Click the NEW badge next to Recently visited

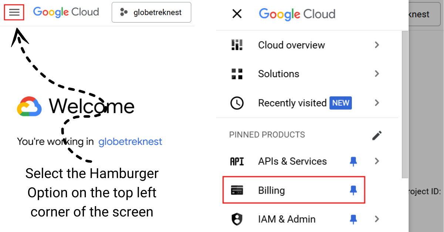point(341,103)
